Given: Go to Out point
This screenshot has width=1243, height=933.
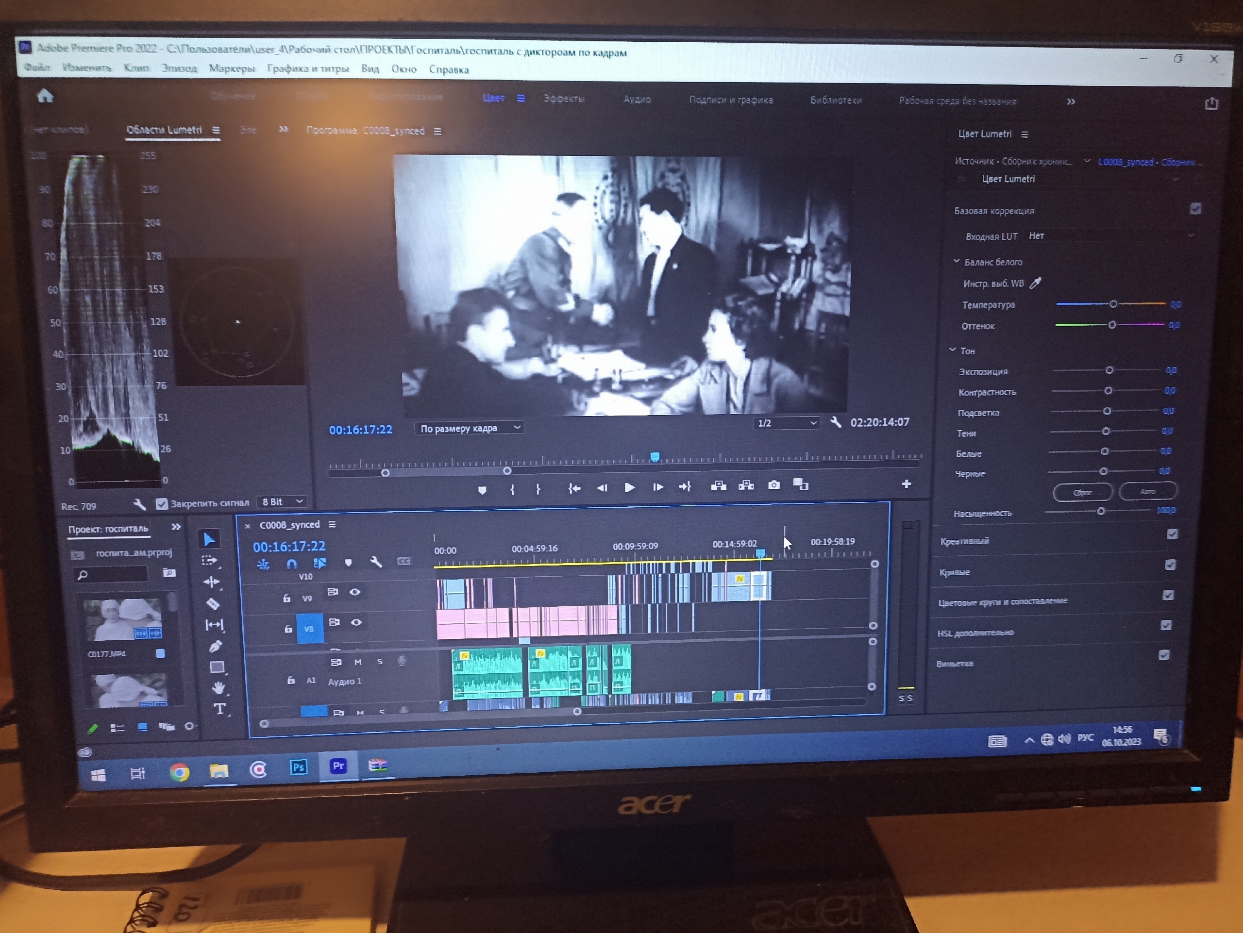Looking at the screenshot, I should coord(685,486).
